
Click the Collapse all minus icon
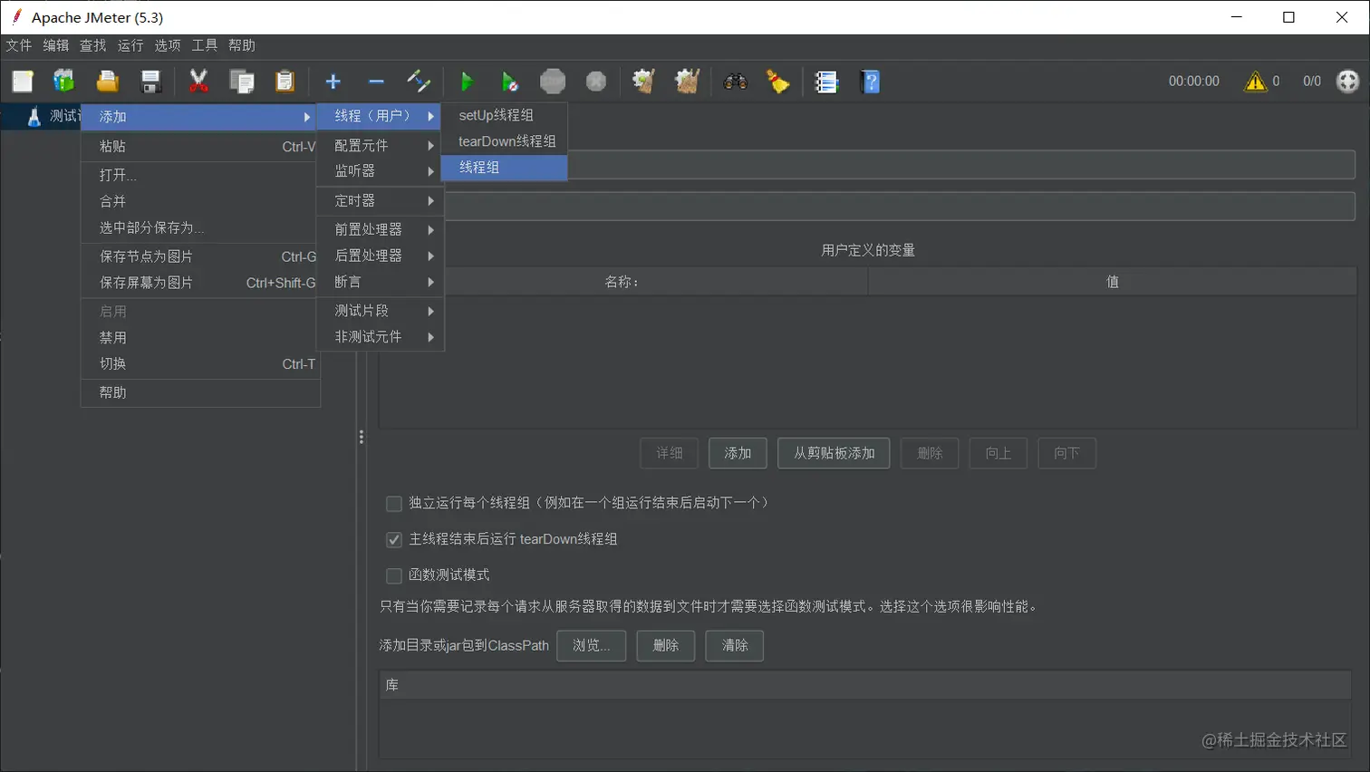(x=376, y=82)
